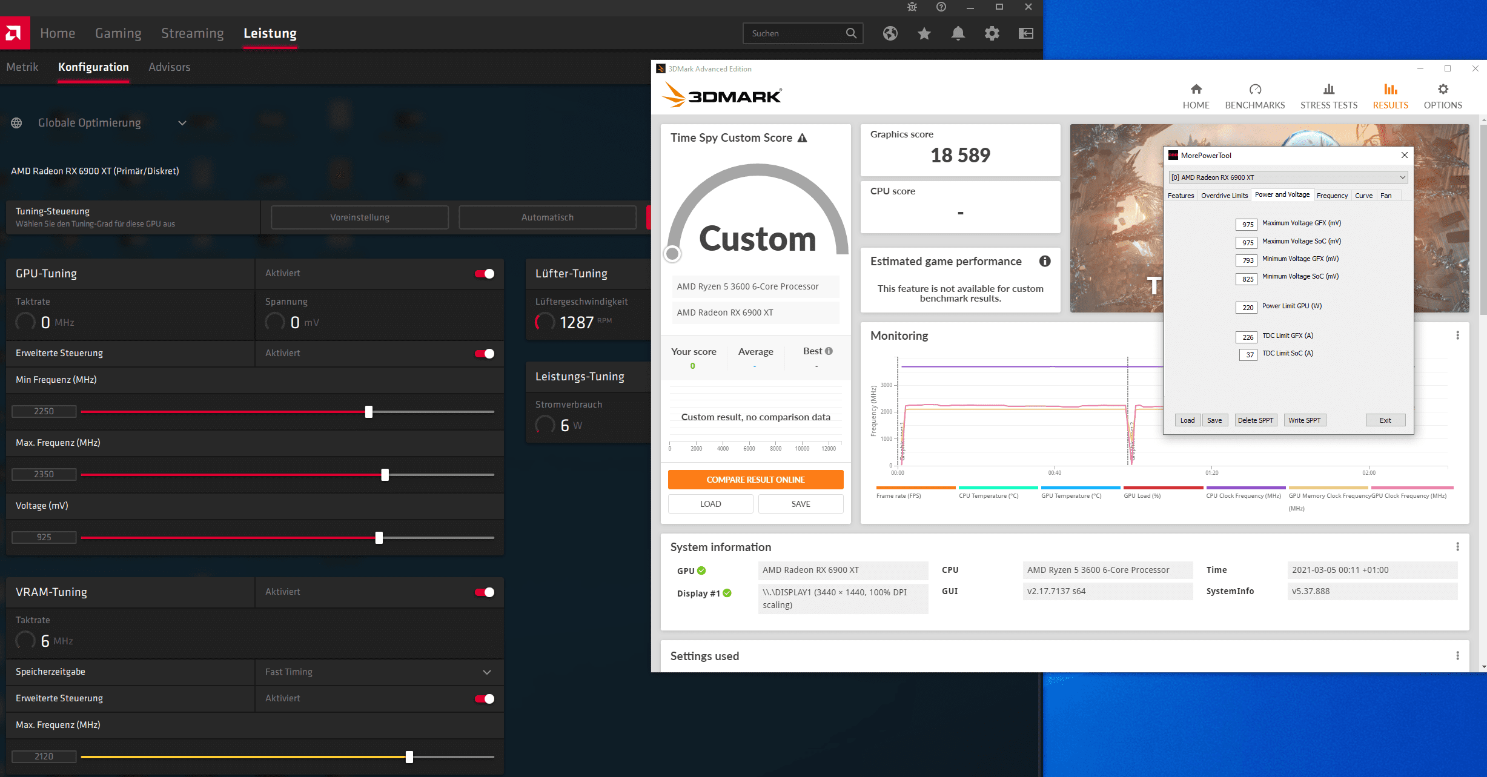Click the LOAD button in 3DMark
Viewport: 1487px width, 777px height.
point(710,504)
